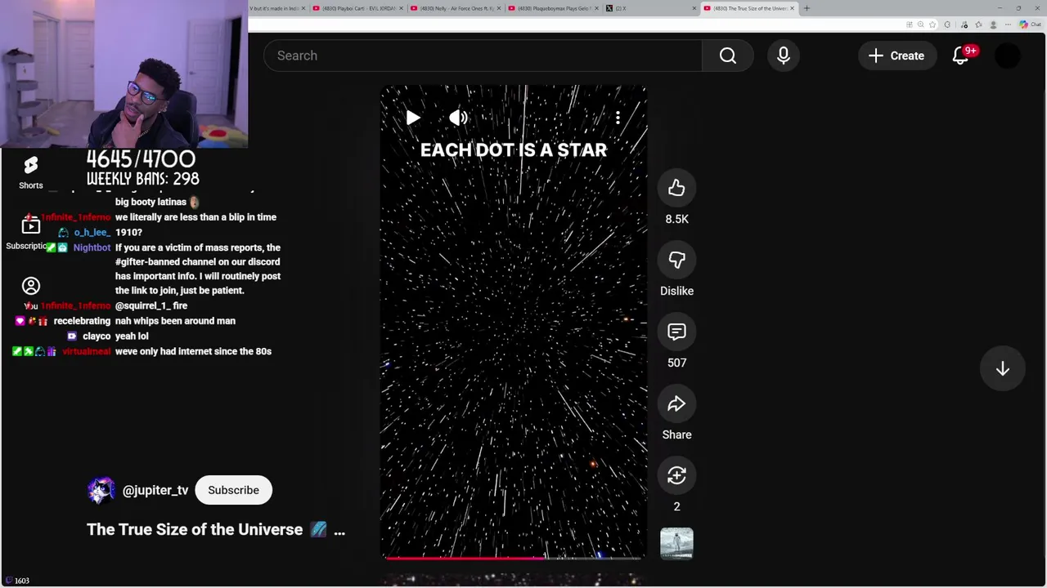Seek using the red video progress bar
1047x588 pixels.
click(513, 558)
